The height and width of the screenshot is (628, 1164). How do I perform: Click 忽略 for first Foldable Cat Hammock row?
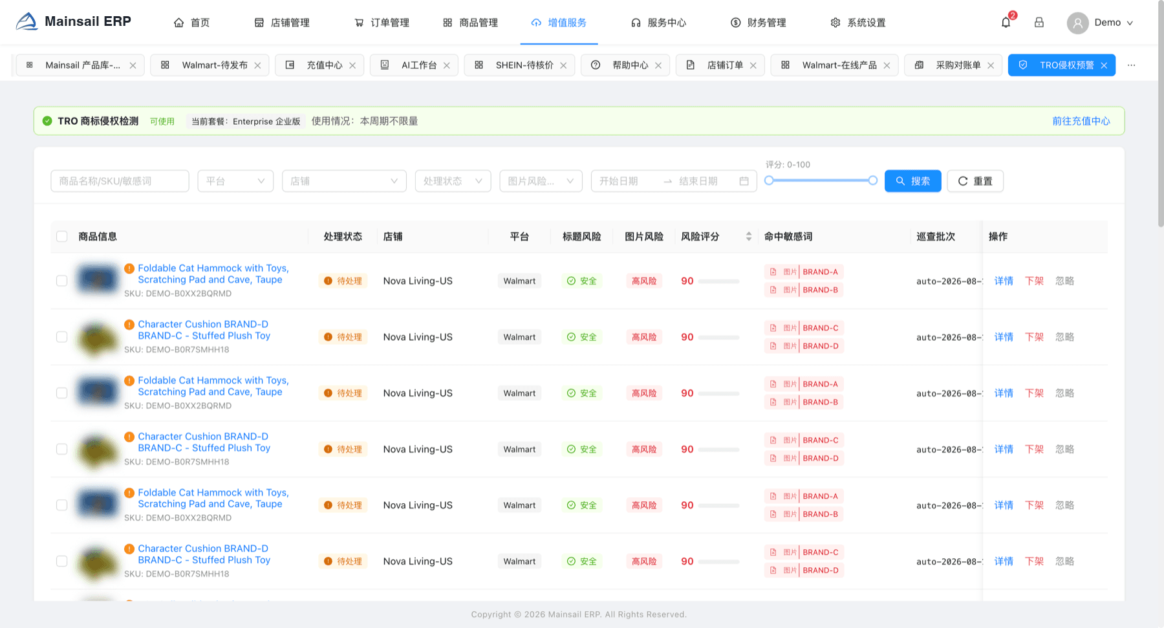coord(1064,281)
